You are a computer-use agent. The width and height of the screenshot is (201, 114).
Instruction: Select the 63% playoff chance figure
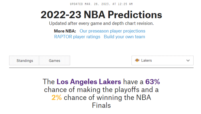click(x=152, y=82)
